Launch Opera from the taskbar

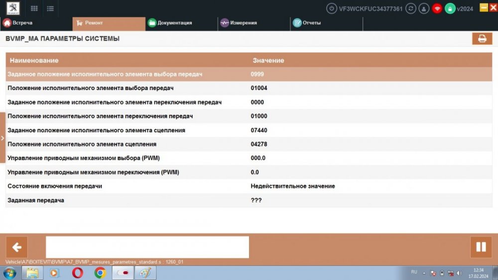coord(78,273)
